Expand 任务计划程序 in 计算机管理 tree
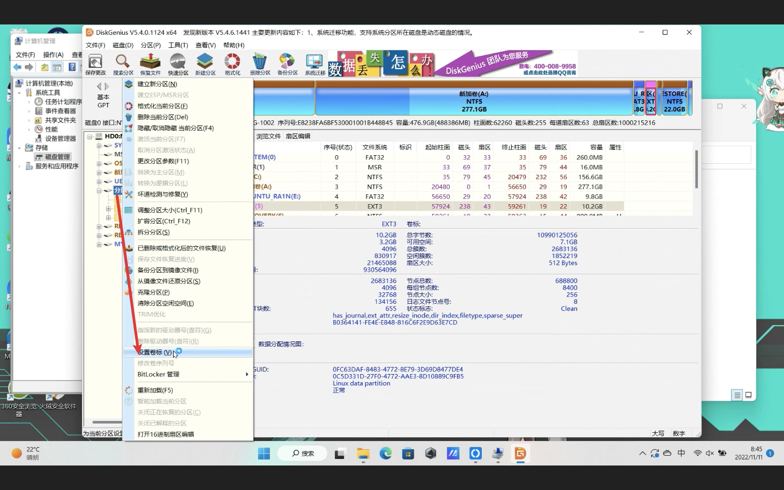 click(29, 102)
